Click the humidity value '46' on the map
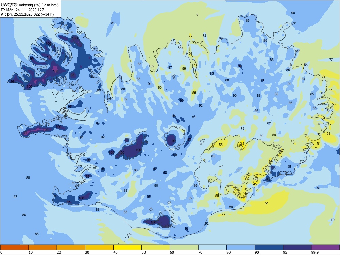 [245, 195]
